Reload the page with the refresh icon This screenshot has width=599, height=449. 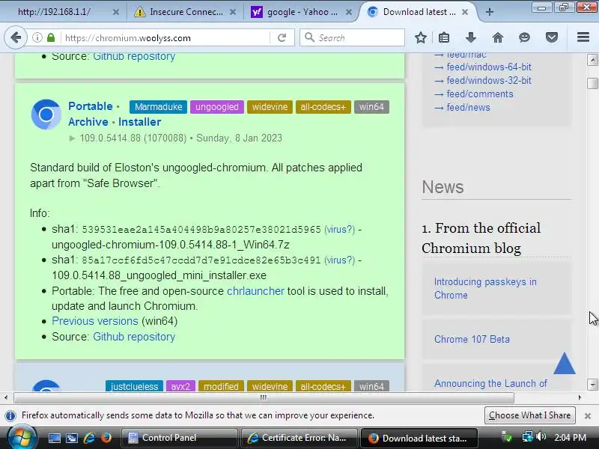(x=282, y=37)
